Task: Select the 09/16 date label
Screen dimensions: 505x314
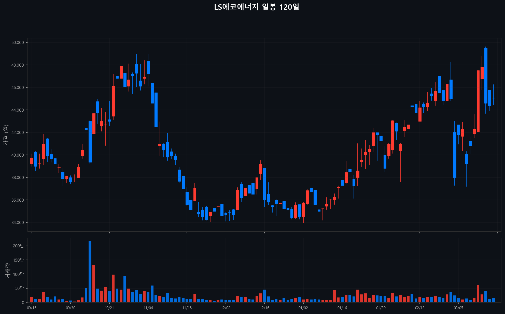Action: 32,308
